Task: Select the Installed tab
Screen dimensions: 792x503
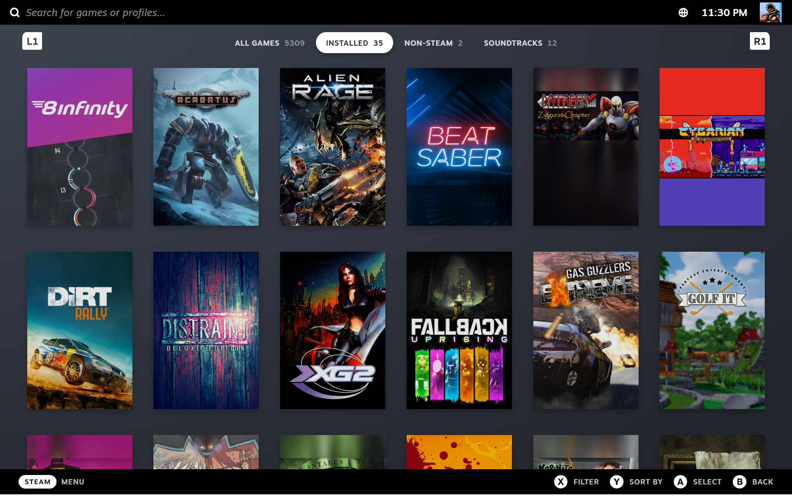Action: pyautogui.click(x=354, y=43)
